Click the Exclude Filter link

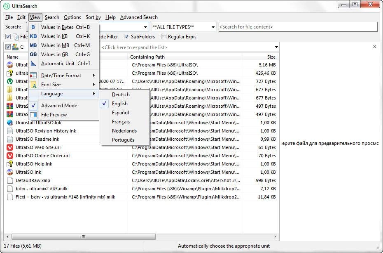pos(109,37)
